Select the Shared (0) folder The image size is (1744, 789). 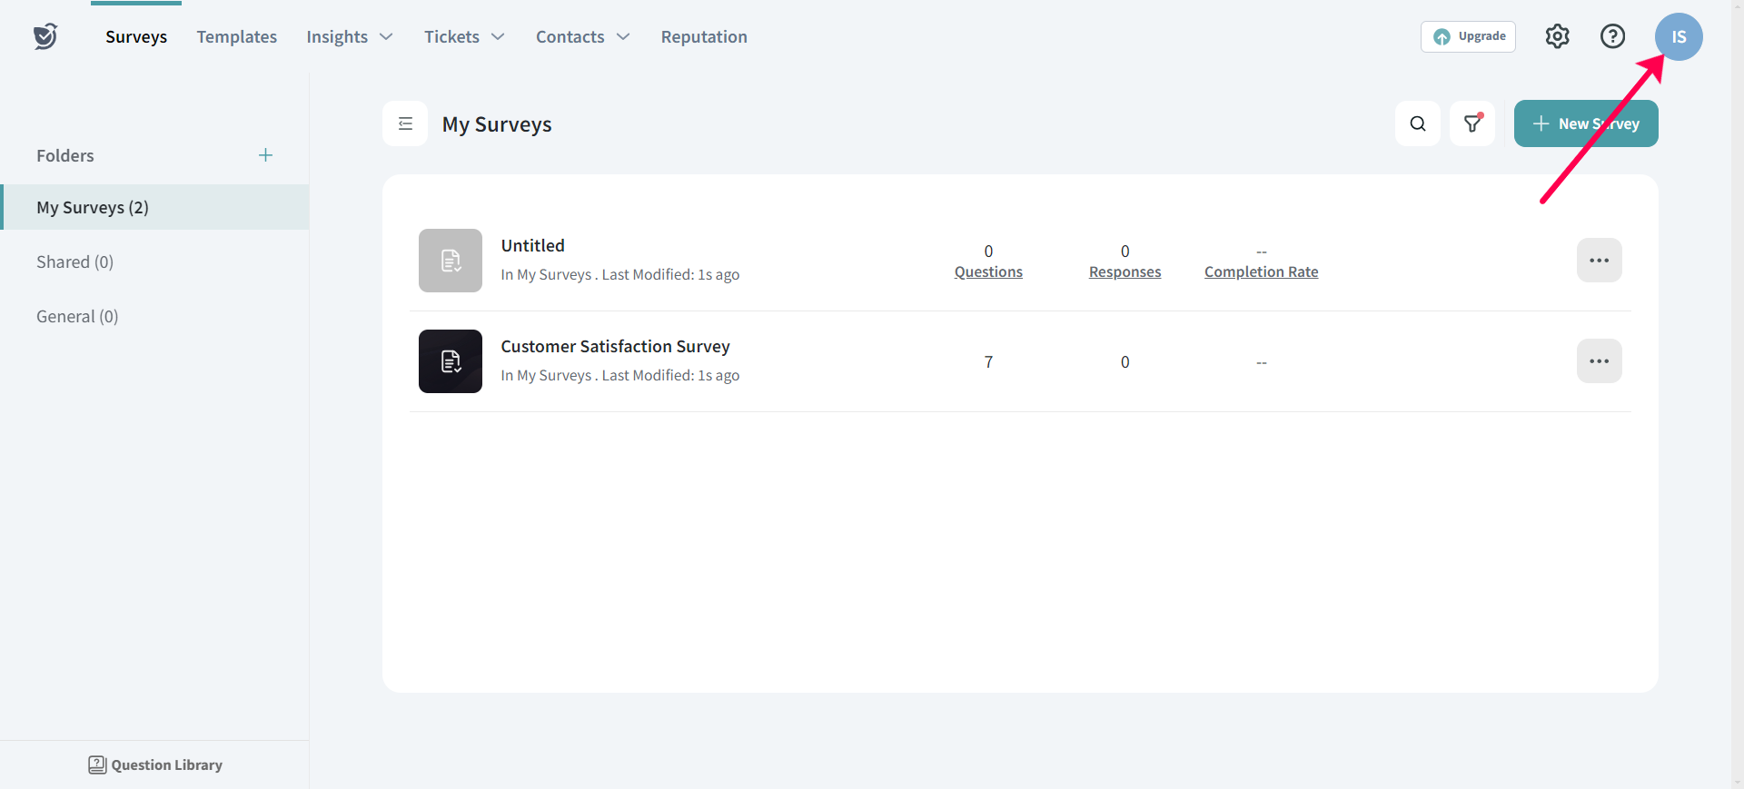click(74, 262)
